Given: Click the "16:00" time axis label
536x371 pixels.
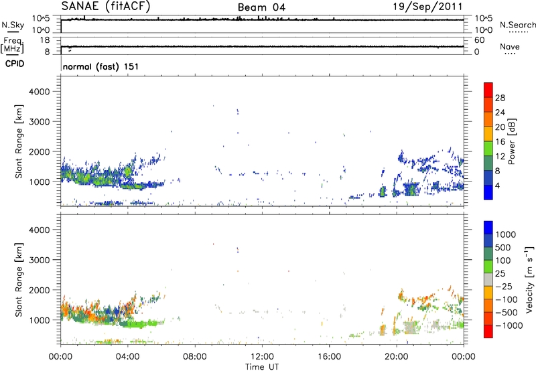Looking at the screenshot, I should point(329,357).
